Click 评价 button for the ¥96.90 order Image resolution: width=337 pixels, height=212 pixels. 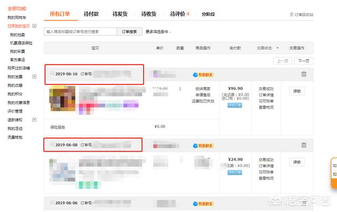[x=297, y=91]
